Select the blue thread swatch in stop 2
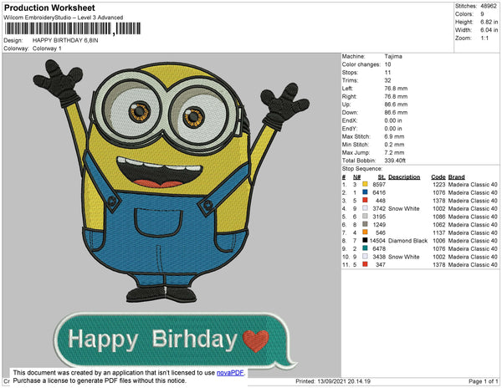502x388 pixels. (x=365, y=192)
